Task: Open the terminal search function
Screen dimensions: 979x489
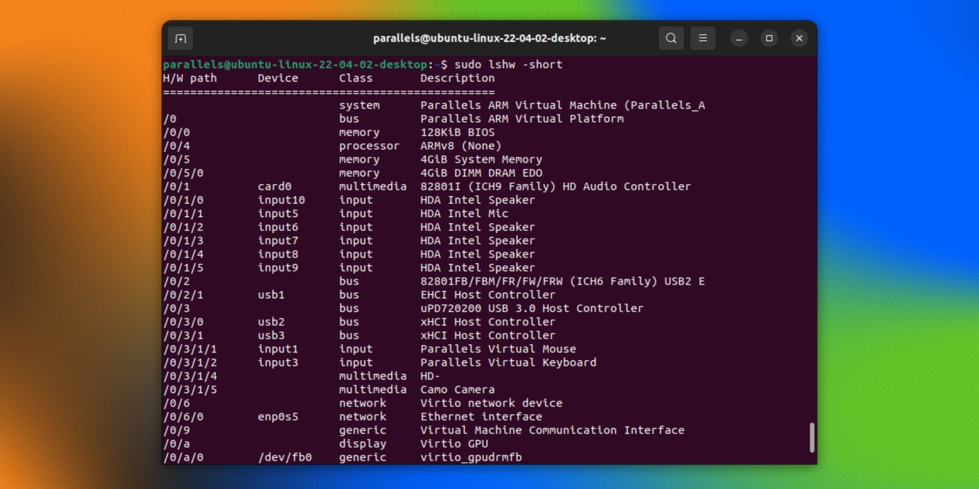Action: [x=671, y=38]
